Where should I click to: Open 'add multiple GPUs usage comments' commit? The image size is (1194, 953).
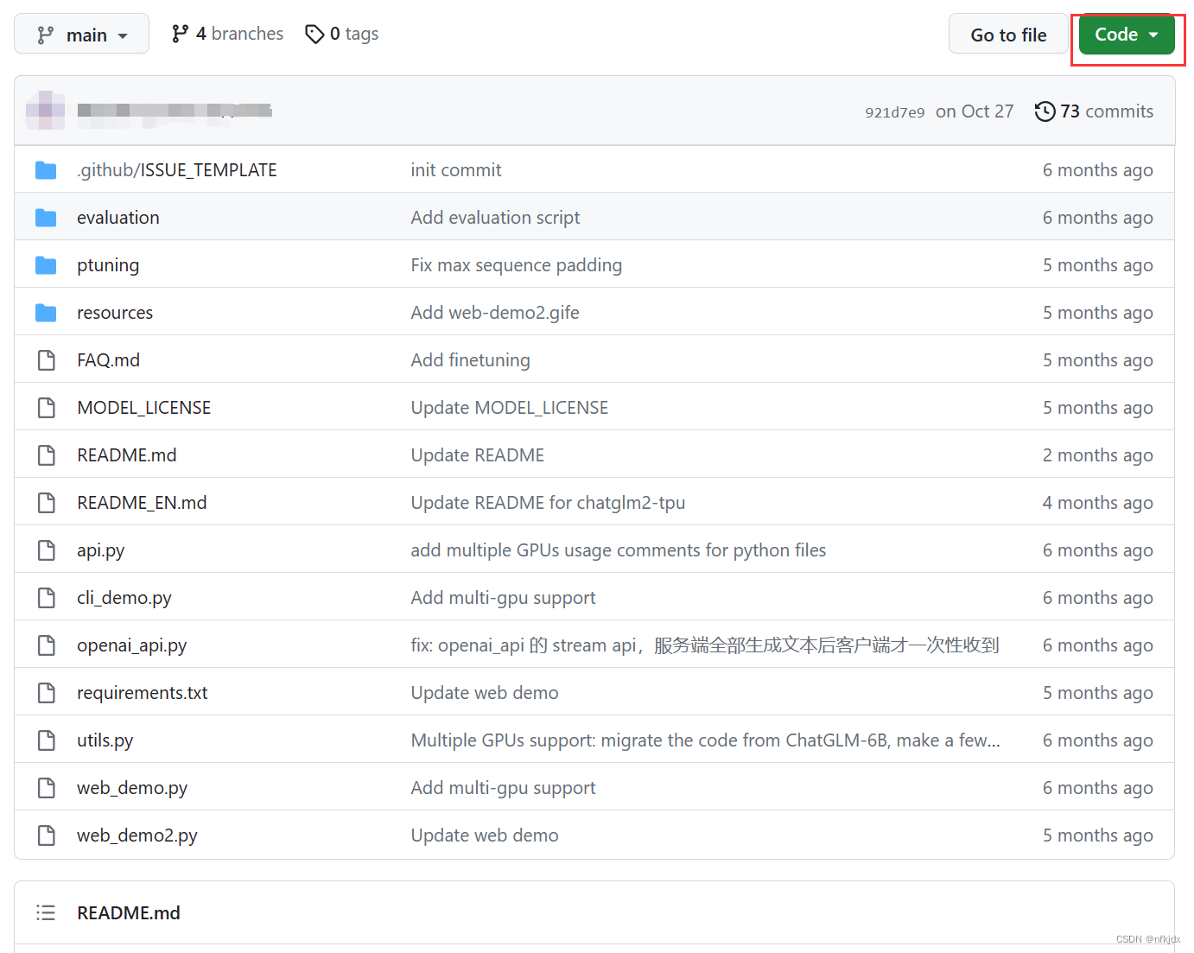(x=619, y=550)
